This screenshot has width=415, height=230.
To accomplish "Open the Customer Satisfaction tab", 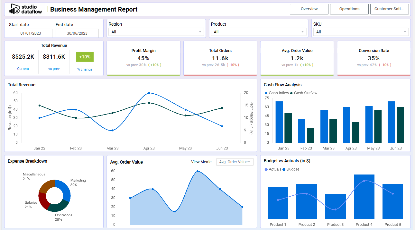I will (x=390, y=9).
